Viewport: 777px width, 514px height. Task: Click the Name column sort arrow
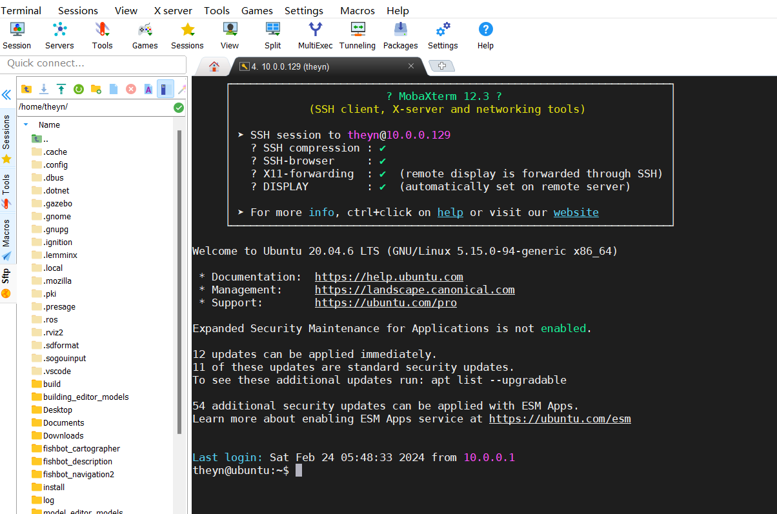[x=26, y=124]
